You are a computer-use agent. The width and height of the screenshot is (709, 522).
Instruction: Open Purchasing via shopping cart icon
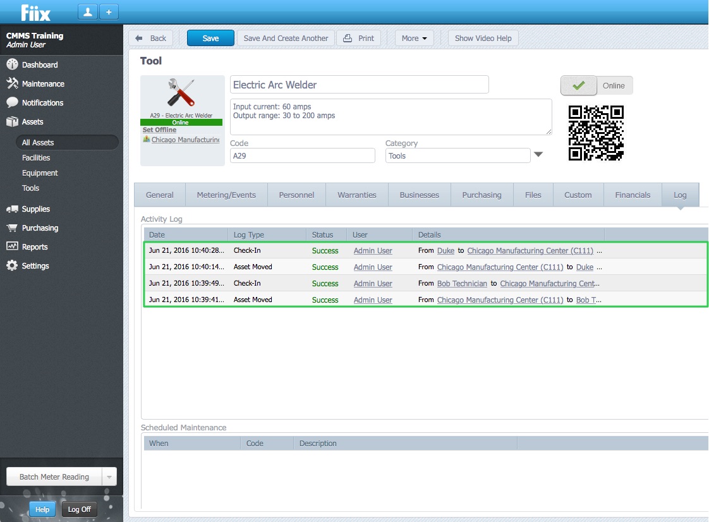coord(12,228)
